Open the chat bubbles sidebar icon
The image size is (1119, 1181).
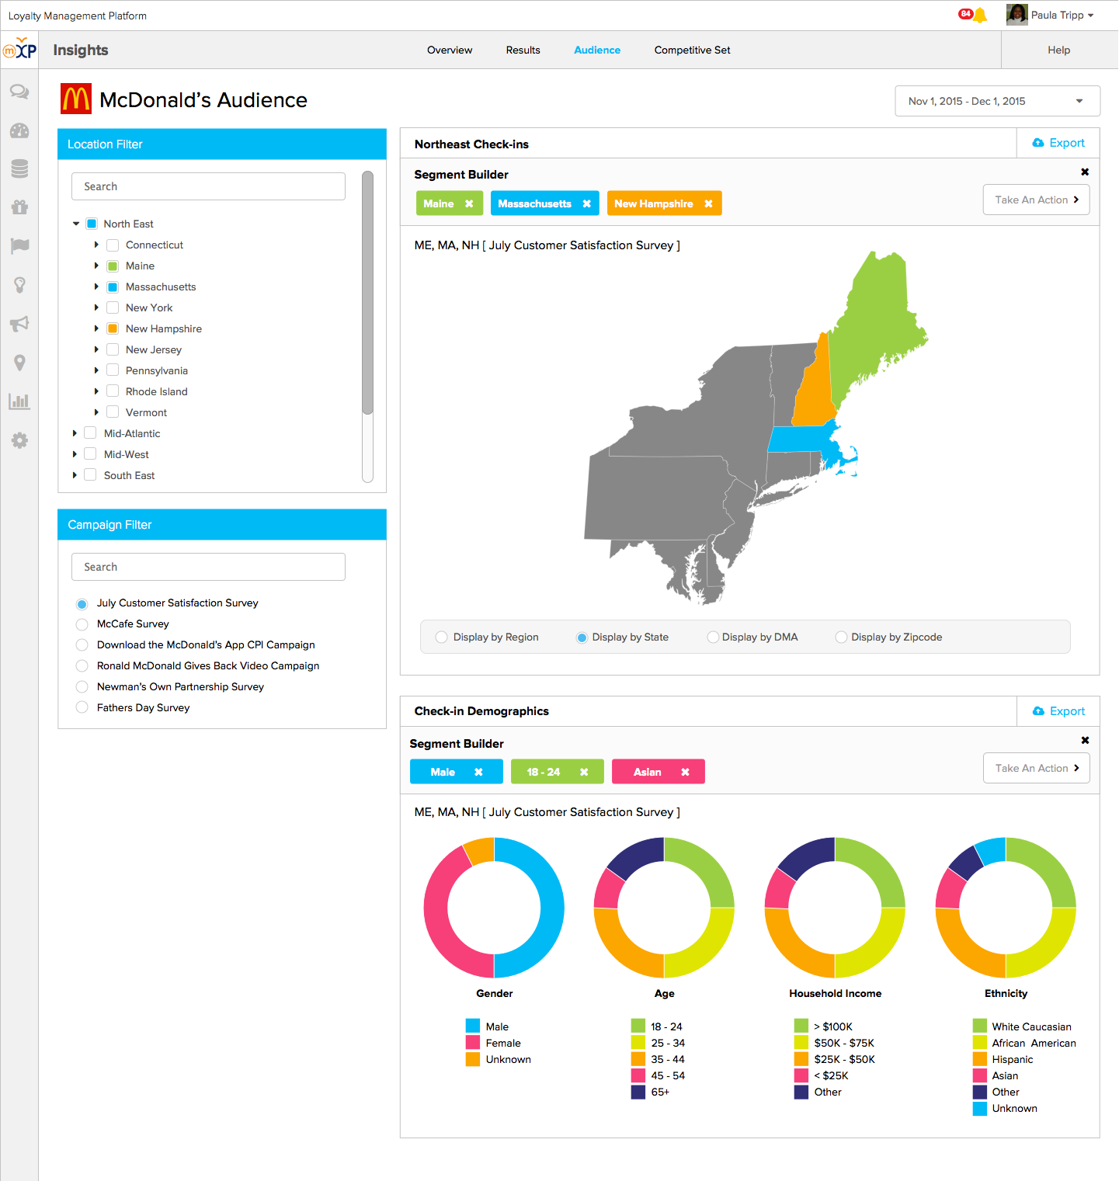coord(19,92)
